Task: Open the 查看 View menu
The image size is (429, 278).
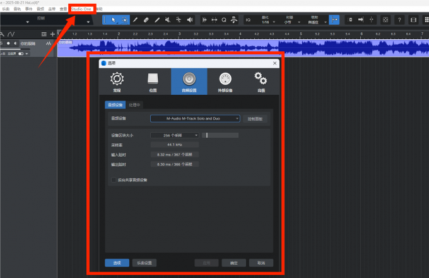Action: pos(63,9)
